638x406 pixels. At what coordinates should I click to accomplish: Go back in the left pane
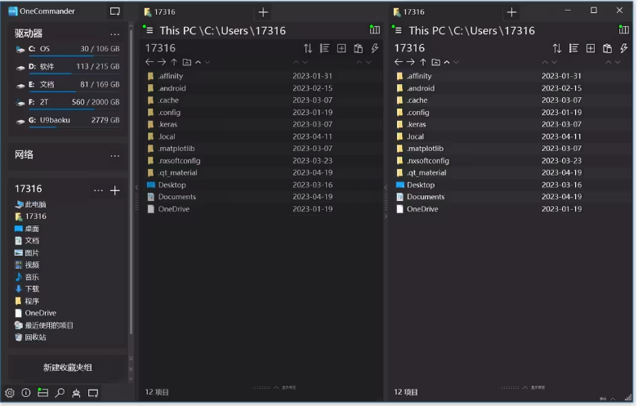pos(149,62)
